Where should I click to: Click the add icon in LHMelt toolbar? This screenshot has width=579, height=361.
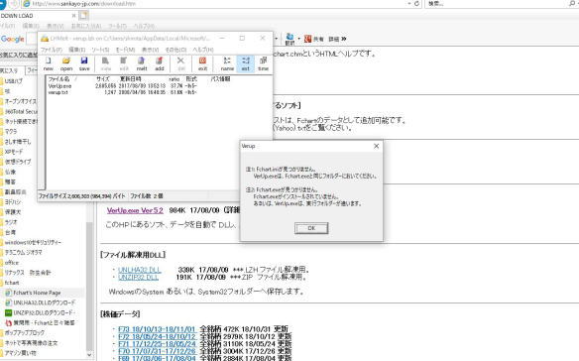[x=160, y=63]
